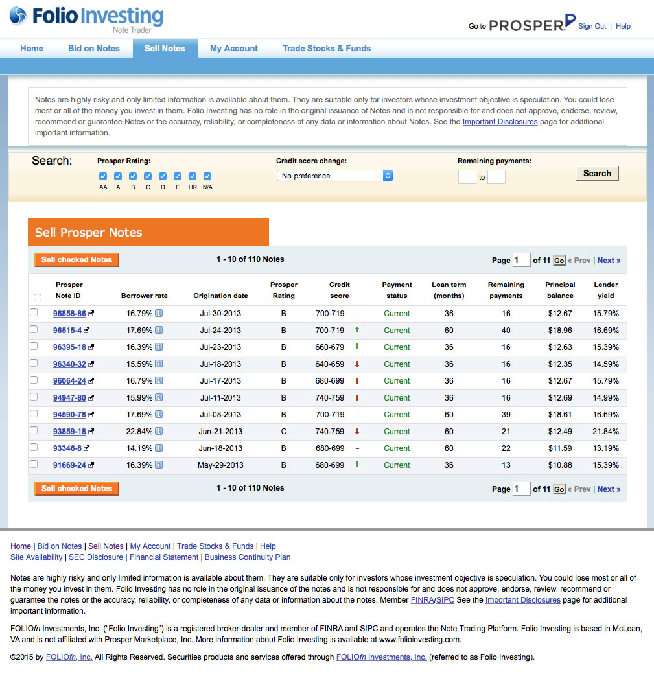Tick the select-all checkbox in table header
654x674 pixels.
pos(38,297)
